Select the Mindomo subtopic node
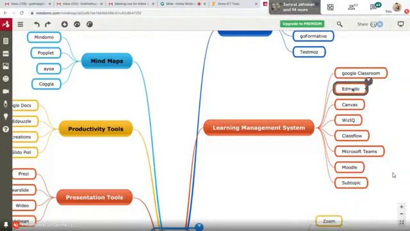 pos(44,37)
